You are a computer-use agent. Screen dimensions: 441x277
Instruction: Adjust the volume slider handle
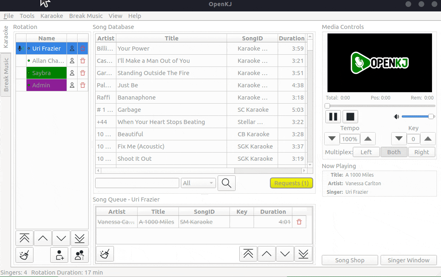click(431, 117)
